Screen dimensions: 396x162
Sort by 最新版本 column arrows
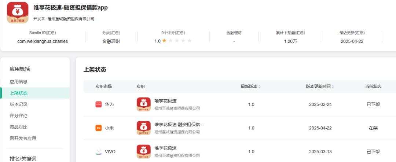coord(259,86)
